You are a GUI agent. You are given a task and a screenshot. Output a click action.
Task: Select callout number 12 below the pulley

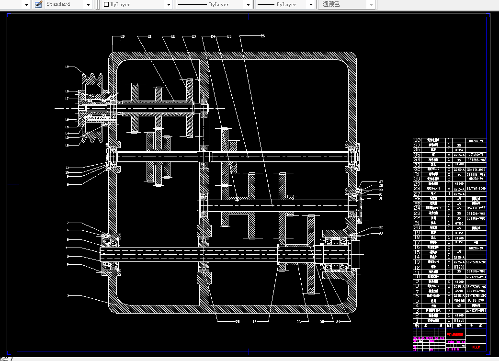tap(67, 146)
